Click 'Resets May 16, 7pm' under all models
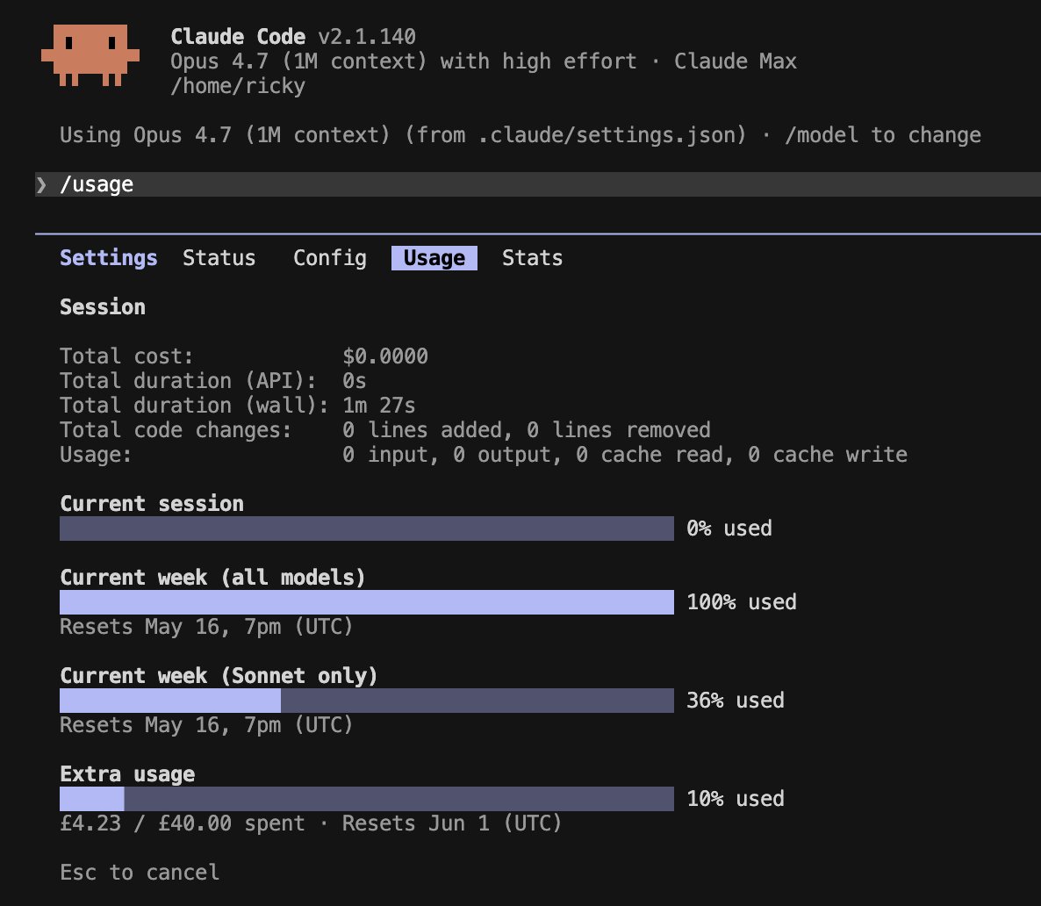 coord(205,627)
